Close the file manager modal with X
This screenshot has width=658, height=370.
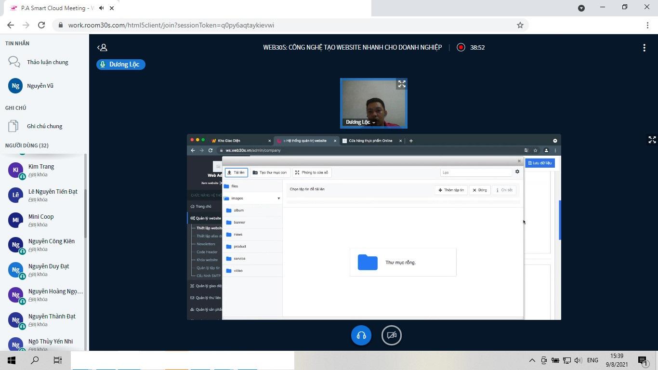tap(519, 161)
